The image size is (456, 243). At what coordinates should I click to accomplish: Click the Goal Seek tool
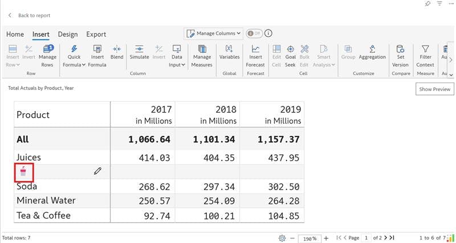(x=290, y=56)
